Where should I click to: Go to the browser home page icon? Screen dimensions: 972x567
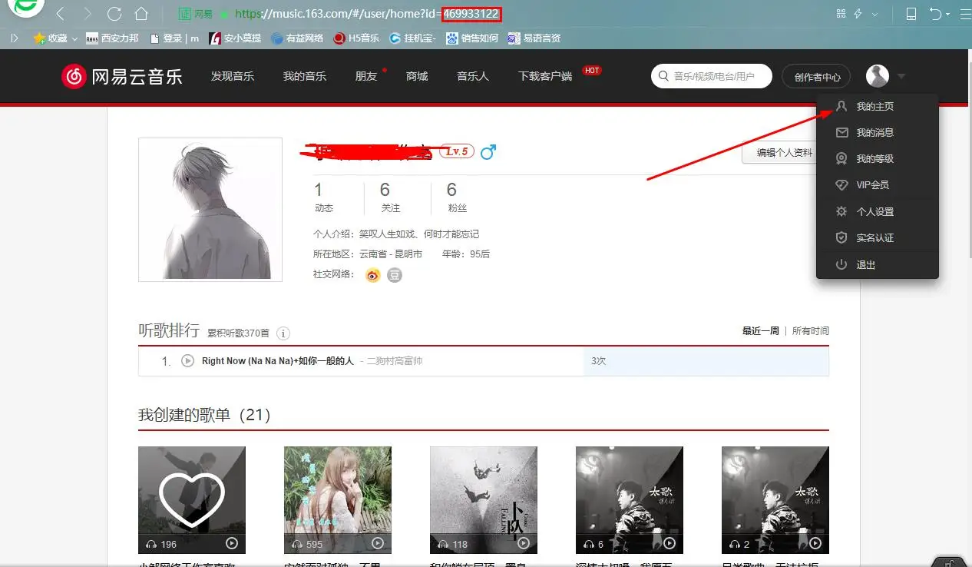141,14
